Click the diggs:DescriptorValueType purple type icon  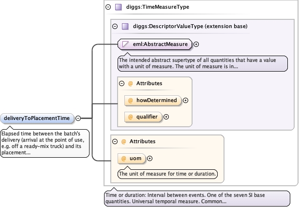coord(125,26)
